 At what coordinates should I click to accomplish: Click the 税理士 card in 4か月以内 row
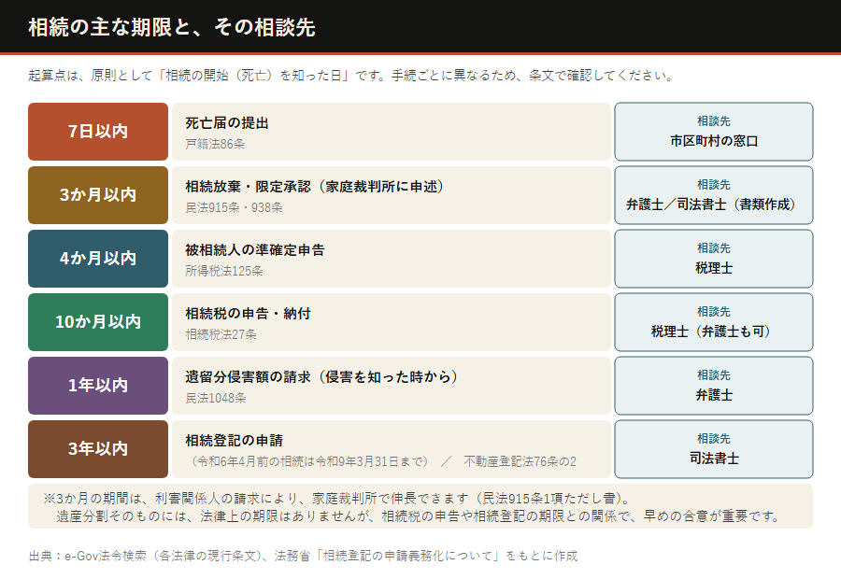click(x=714, y=259)
